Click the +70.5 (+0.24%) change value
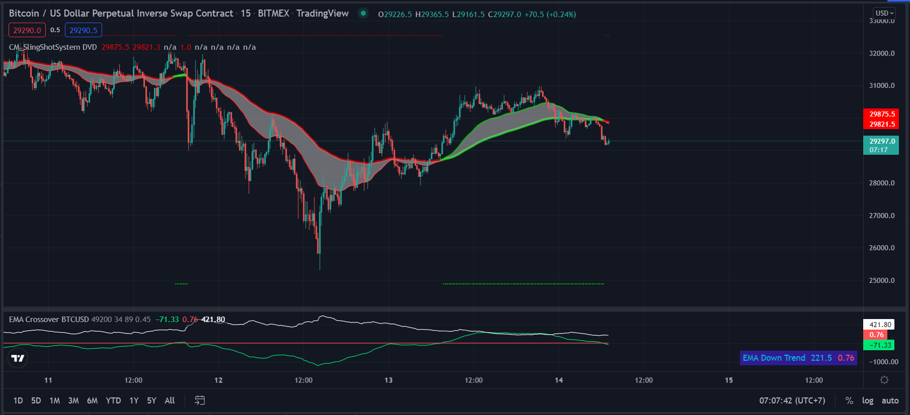This screenshot has height=415, width=910. tap(550, 15)
